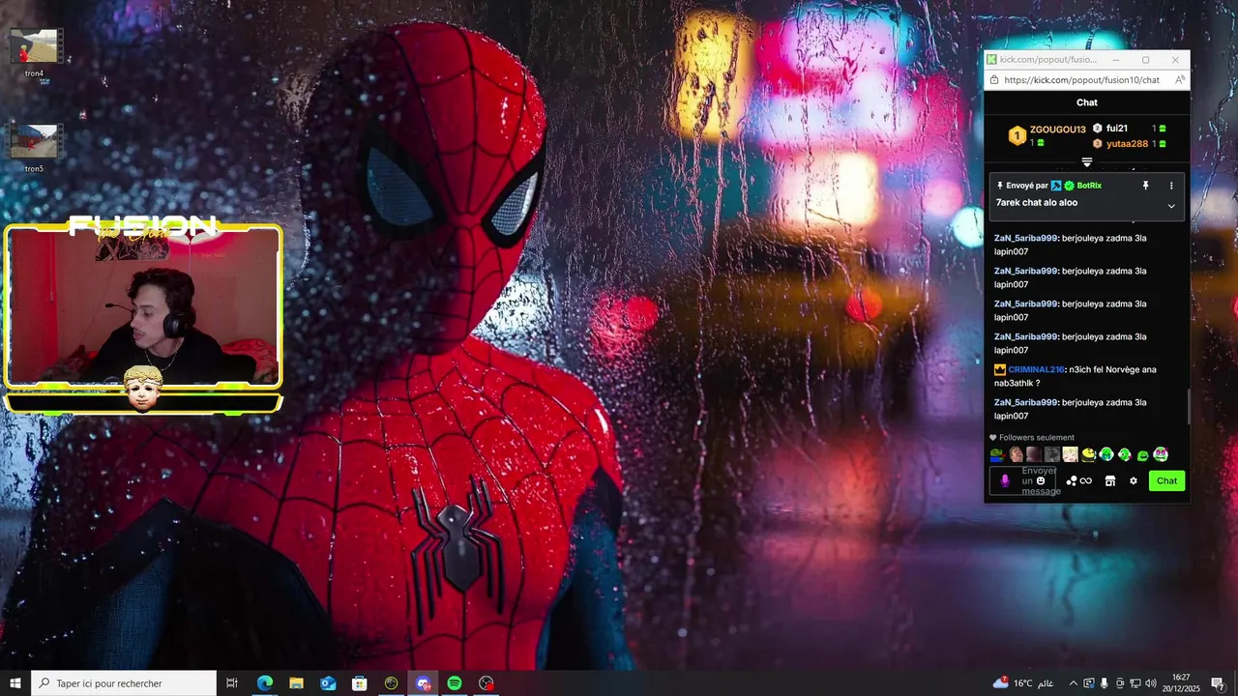This screenshot has height=696, width=1238.
Task: Open the tron5 video file on desktop
Action: (35, 148)
